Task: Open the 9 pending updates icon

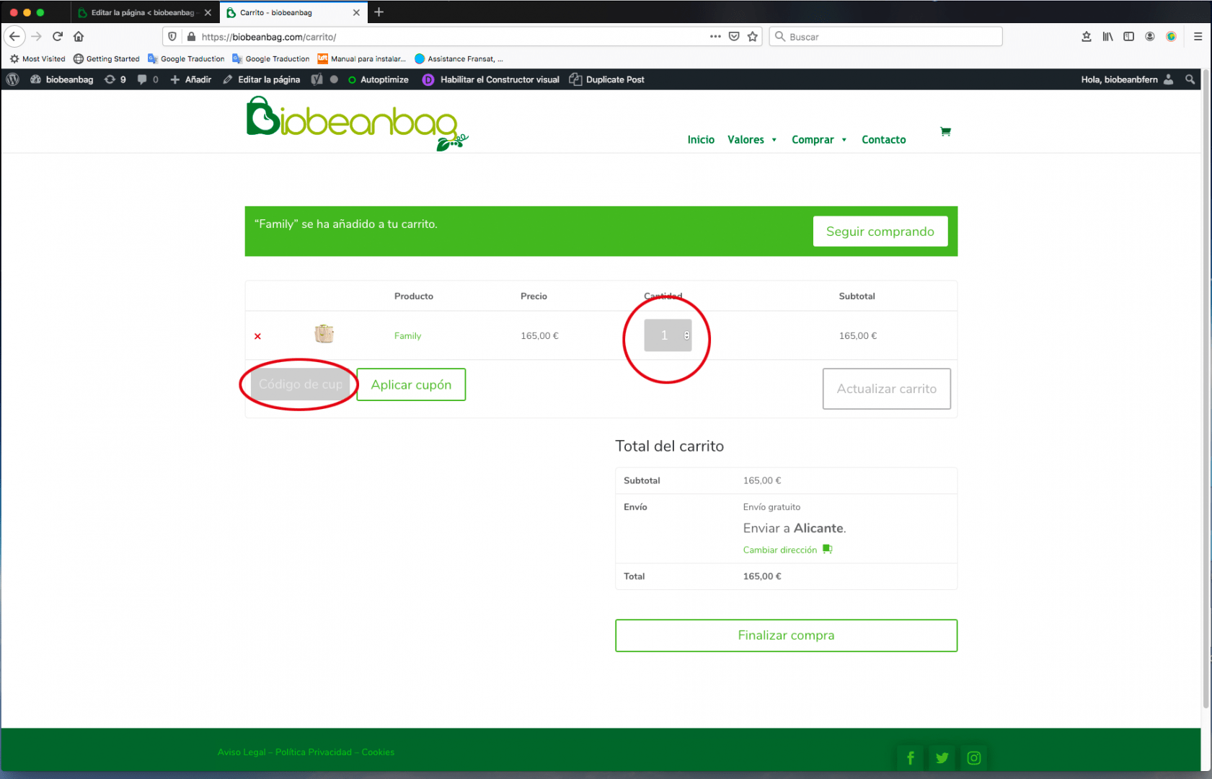Action: point(115,79)
